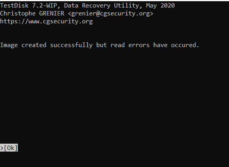Click the word successfully in the message
The width and height of the screenshot is (229, 167).
(71, 45)
